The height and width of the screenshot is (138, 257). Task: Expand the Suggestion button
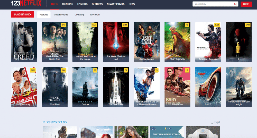pos(23,15)
